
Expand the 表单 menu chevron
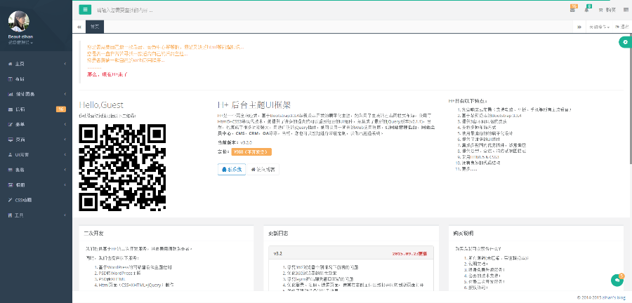click(65, 124)
